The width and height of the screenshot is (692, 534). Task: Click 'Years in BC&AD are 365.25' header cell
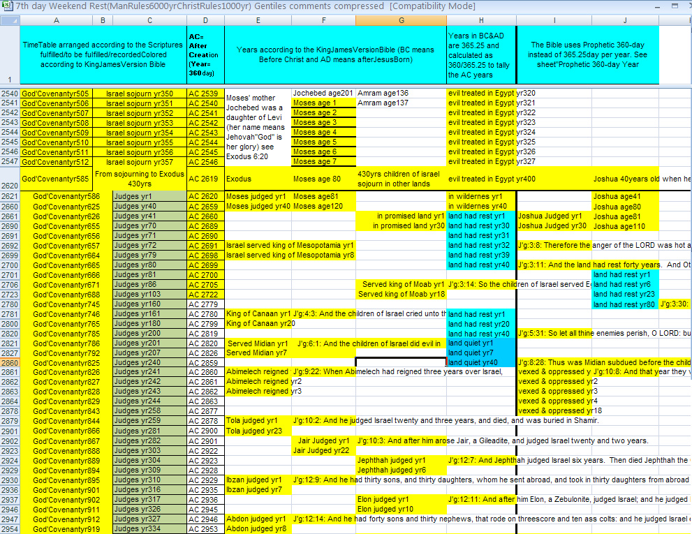click(x=482, y=54)
